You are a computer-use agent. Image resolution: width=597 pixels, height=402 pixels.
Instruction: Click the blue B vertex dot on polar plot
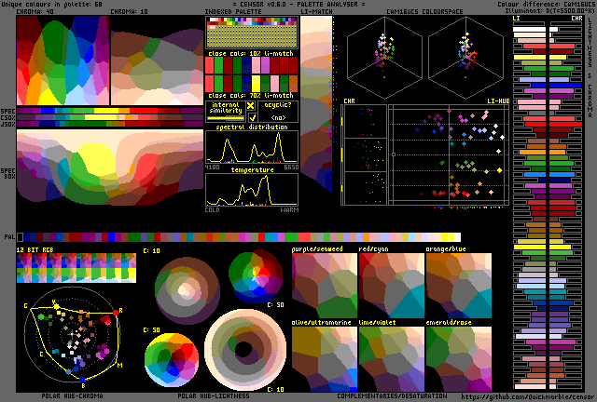82,380
